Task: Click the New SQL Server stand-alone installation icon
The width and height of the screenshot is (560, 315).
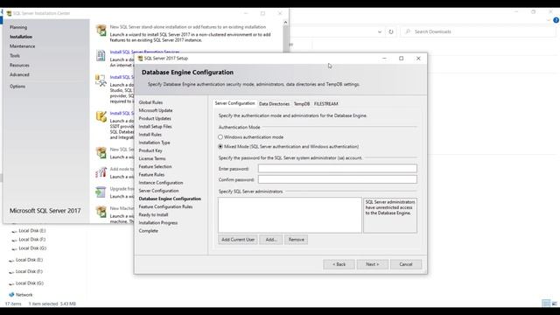Action: coord(101,30)
